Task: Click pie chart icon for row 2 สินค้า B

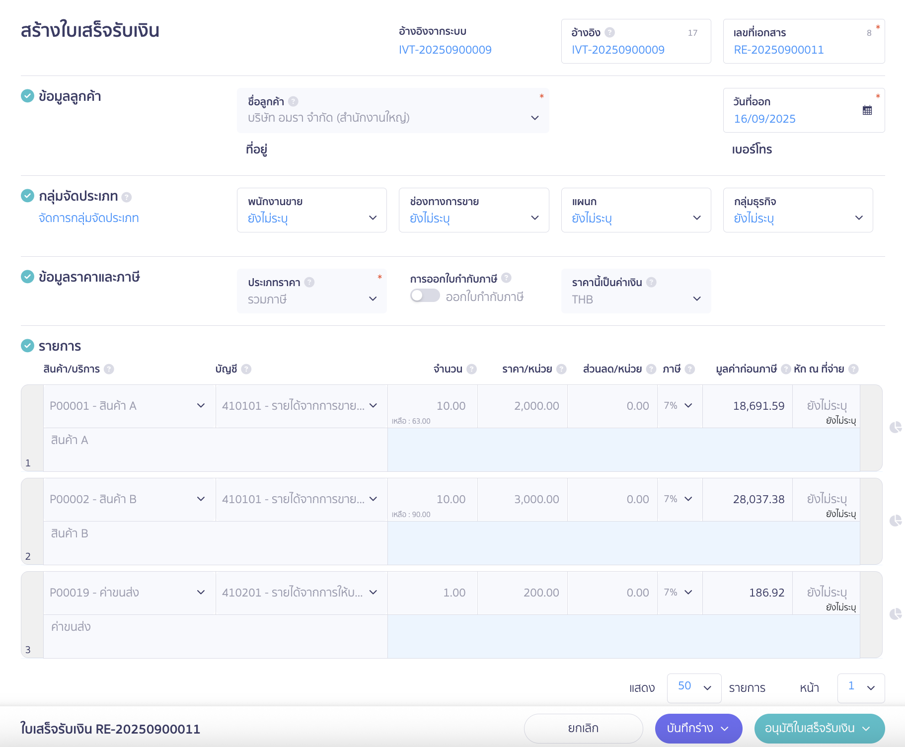Action: pyautogui.click(x=895, y=521)
